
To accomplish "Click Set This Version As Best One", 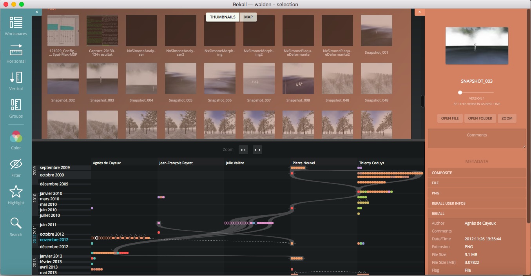I will 477,104.
